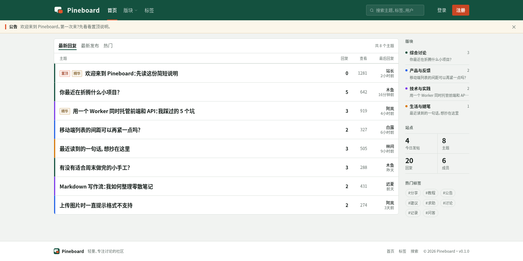Screen dimensions: 523x261
Task: Click the Pineboard logo icon in header
Action: [58, 10]
